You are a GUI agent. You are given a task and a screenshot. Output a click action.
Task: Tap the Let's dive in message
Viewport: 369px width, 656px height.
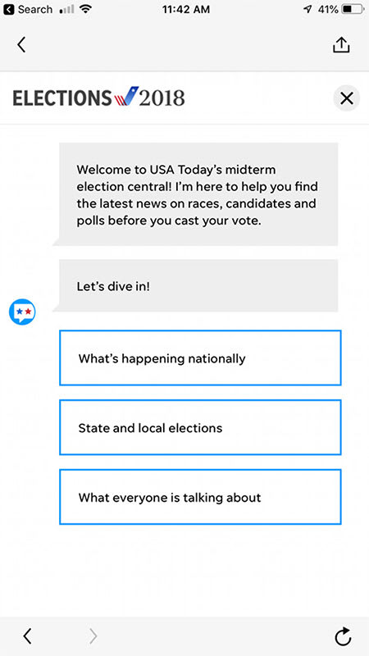coord(198,286)
